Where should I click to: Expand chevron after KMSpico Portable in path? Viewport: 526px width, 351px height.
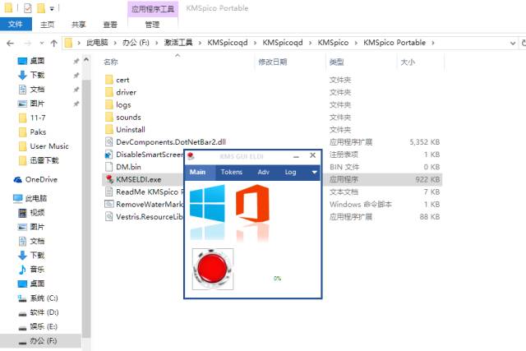coord(433,43)
